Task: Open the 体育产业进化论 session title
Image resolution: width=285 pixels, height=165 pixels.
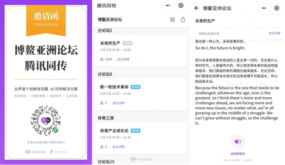Action: click(114, 131)
